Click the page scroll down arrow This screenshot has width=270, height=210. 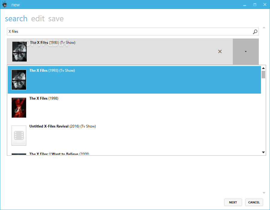(264, 193)
